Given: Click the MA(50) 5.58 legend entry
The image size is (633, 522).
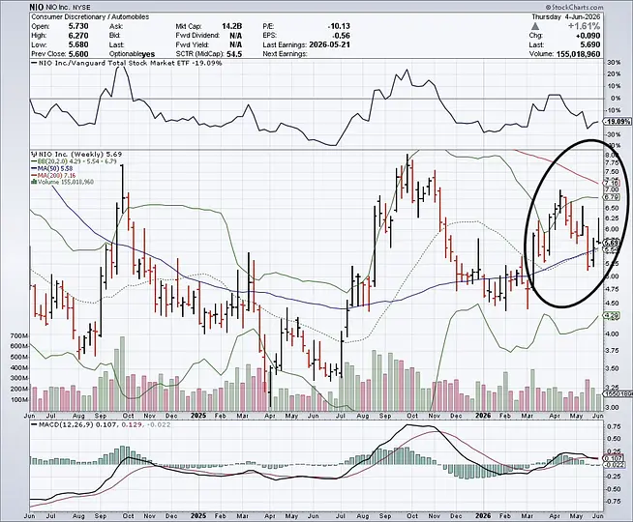Looking at the screenshot, I should [52, 168].
